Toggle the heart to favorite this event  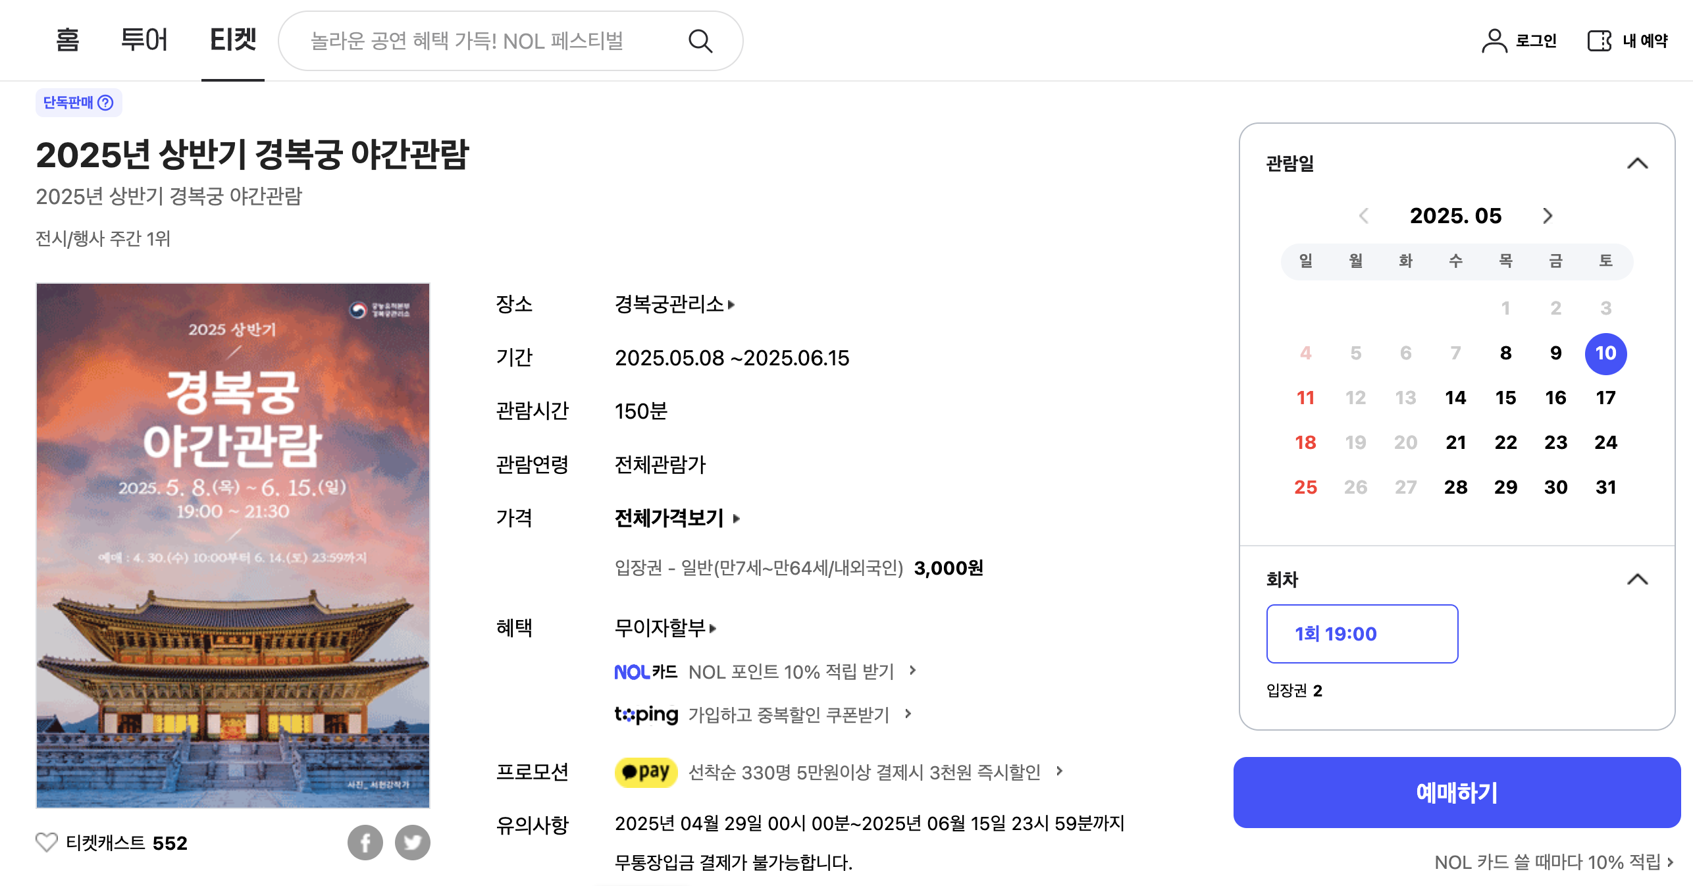46,841
